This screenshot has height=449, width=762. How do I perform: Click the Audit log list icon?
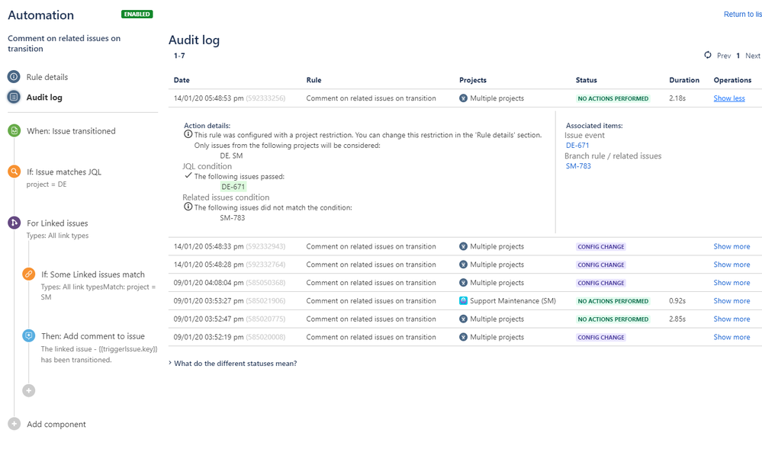point(14,97)
